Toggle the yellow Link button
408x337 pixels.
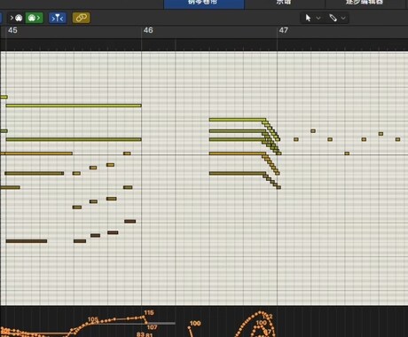tap(81, 18)
